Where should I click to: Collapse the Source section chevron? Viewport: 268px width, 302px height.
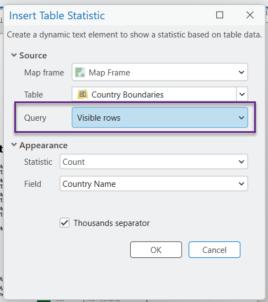pyautogui.click(x=14, y=55)
